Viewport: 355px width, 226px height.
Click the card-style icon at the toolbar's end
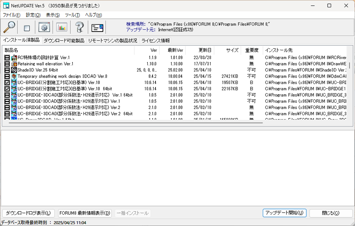[x=97, y=28]
